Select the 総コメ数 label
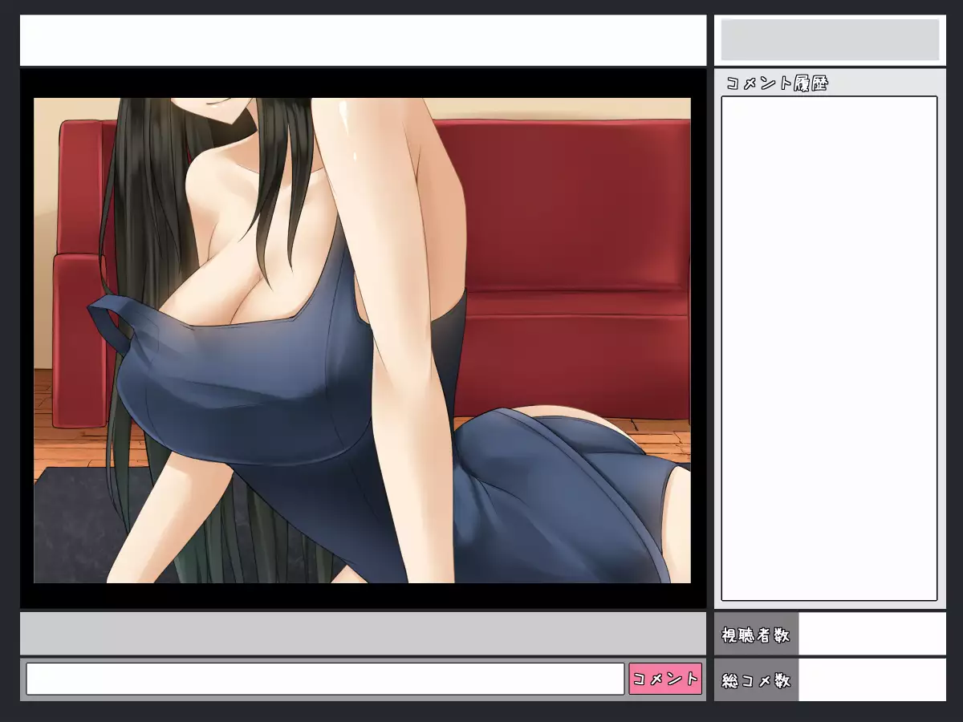963x722 pixels. [x=756, y=680]
